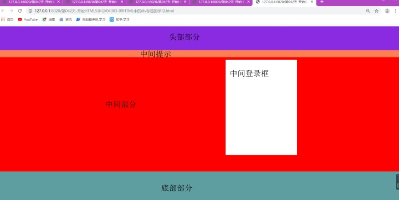
Task: Reload the current page
Action: point(20,11)
